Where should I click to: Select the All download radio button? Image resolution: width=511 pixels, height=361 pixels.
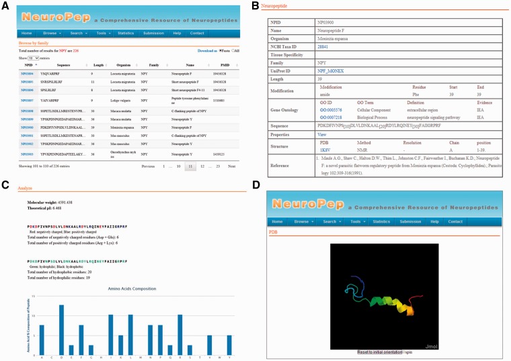[233, 51]
